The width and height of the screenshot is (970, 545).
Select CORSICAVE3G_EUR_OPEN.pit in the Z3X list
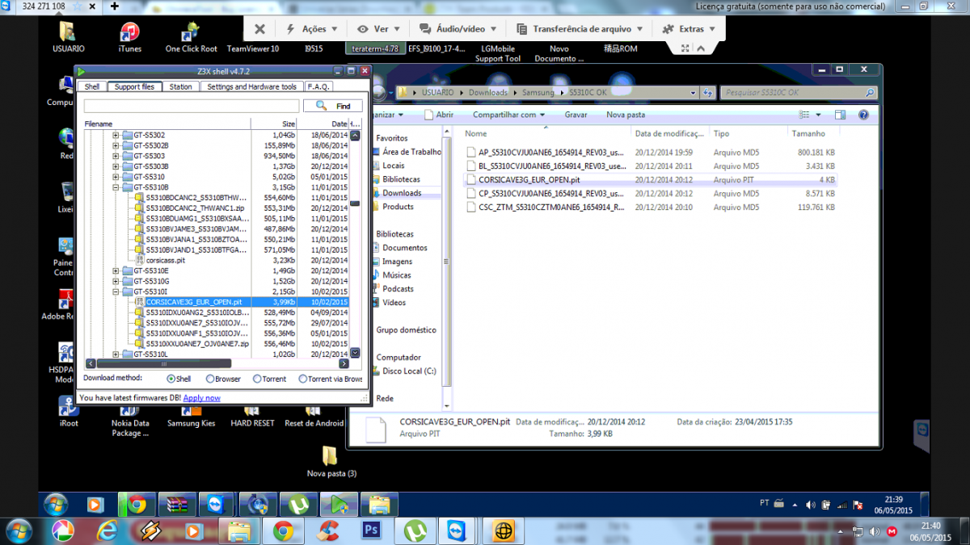(194, 302)
